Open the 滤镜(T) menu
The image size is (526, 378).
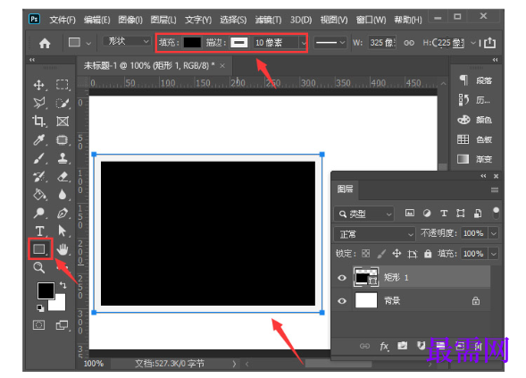coord(269,20)
